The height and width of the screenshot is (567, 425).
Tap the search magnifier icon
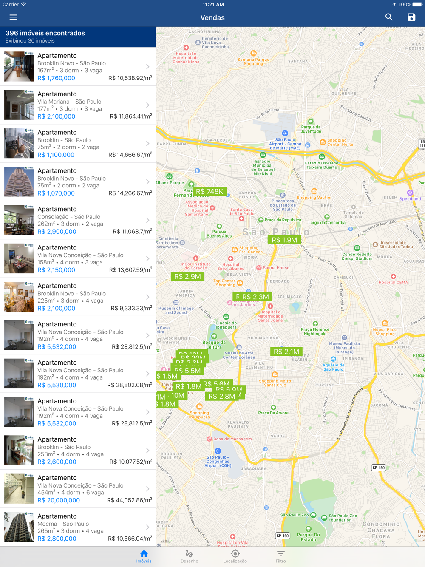click(x=389, y=17)
